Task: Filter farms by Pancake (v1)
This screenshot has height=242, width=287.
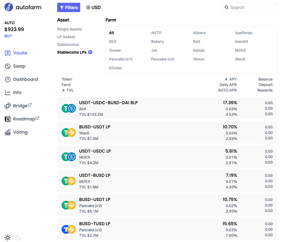Action: [x=121, y=59]
